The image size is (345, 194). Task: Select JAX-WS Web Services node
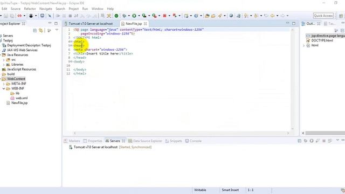coord(20,50)
